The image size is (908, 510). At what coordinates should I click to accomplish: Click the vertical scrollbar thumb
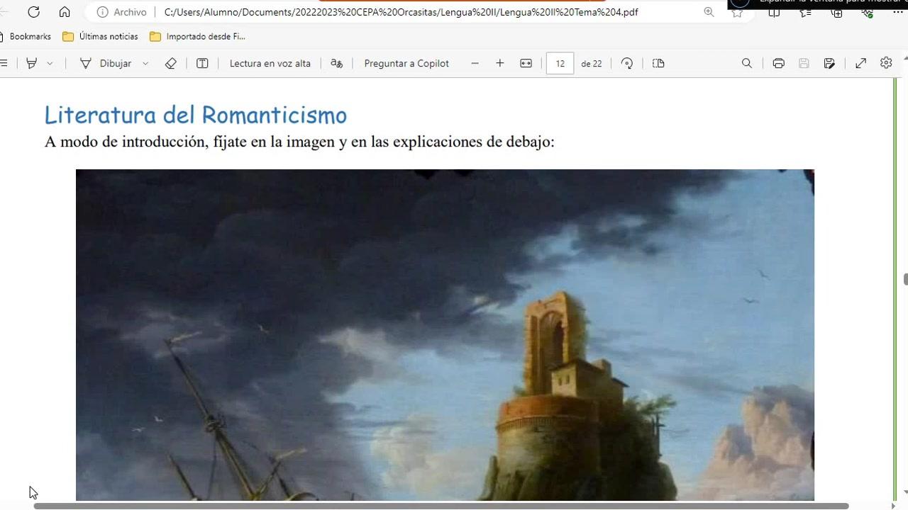[905, 279]
